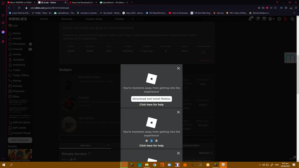299x168 pixels.
Task: Switch to the Servers tab
Action: [x=85, y=145]
